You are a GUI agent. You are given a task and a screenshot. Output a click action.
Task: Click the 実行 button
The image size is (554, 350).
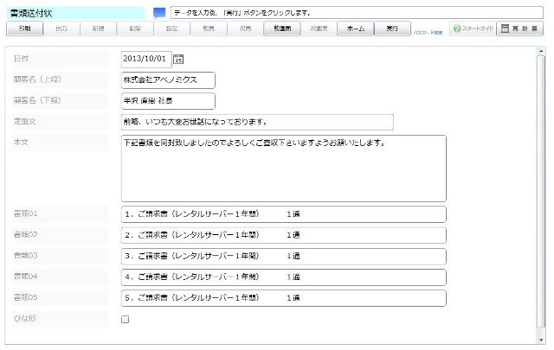(392, 29)
